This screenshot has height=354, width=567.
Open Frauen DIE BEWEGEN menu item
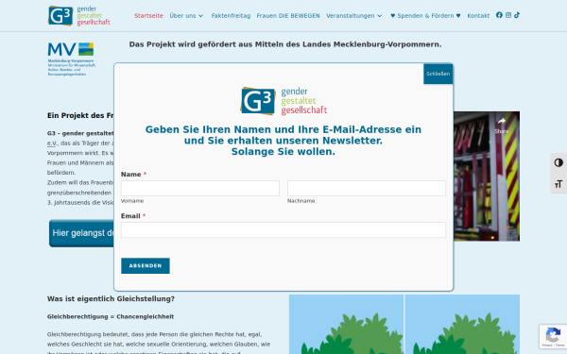pyautogui.click(x=288, y=16)
